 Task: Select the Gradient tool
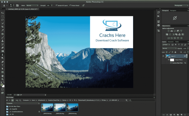[3, 51]
